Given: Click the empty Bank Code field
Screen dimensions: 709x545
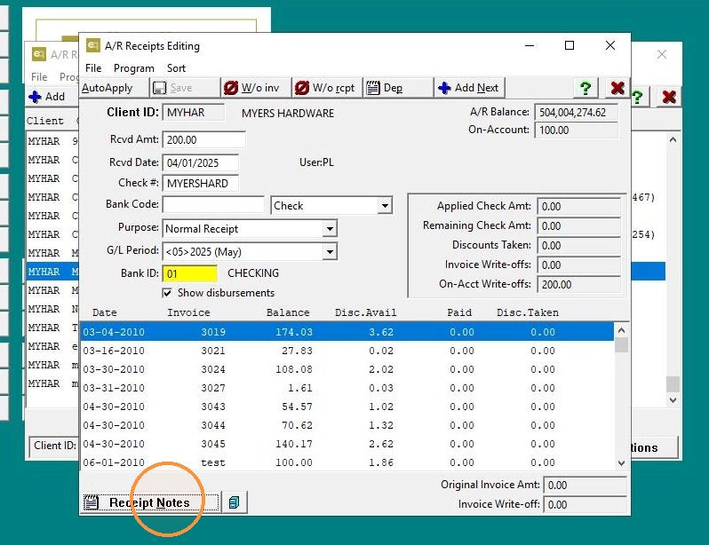Looking at the screenshot, I should [213, 205].
